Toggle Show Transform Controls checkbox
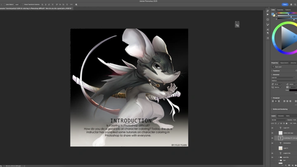Viewport: 297px width, 167px height. (x=23, y=5)
